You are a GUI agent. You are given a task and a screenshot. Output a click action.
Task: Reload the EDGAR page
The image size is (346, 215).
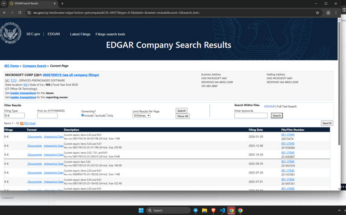[20, 13]
